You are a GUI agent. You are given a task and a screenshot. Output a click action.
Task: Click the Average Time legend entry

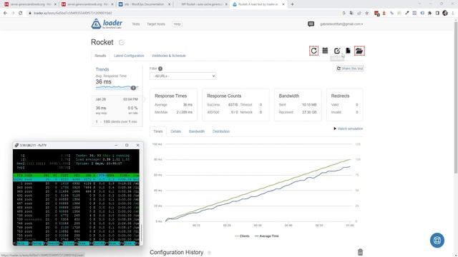[x=266, y=236]
